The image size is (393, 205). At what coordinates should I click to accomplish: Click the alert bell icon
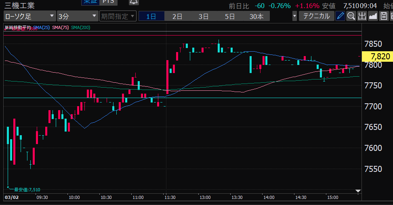(133, 2)
